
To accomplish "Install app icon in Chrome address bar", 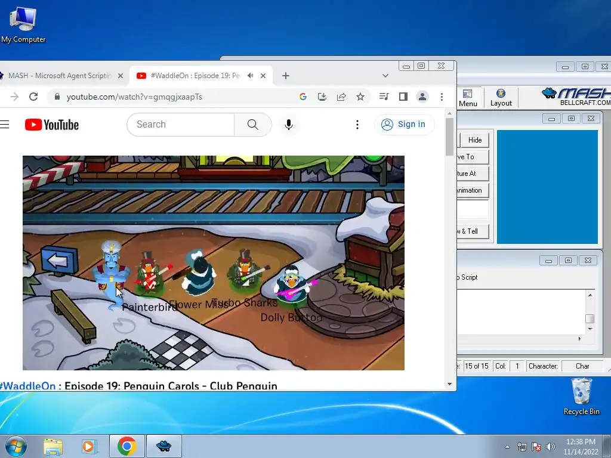I will pyautogui.click(x=322, y=97).
